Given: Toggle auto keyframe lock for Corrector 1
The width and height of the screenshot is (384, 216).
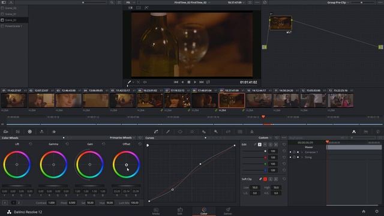Looking at the screenshot, I should [294, 152].
